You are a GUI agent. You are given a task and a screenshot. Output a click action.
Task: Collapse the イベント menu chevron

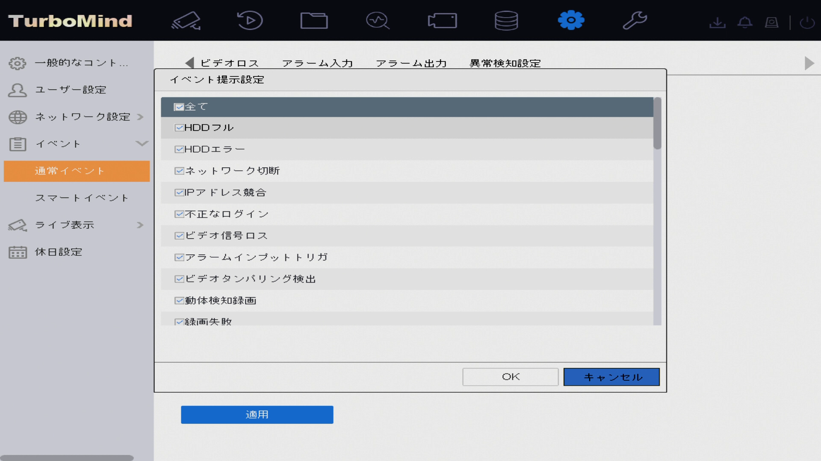click(142, 144)
